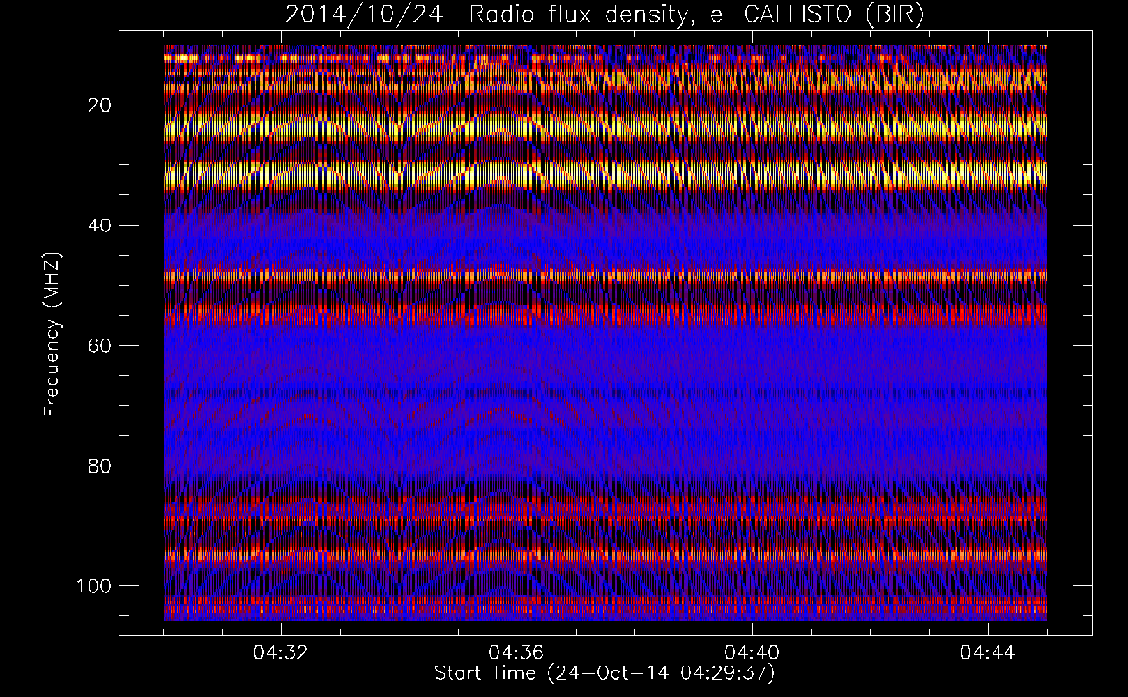Screen dimensions: 1128x697
Task: Click the 04:36 time tick label
Action: pyautogui.click(x=517, y=652)
